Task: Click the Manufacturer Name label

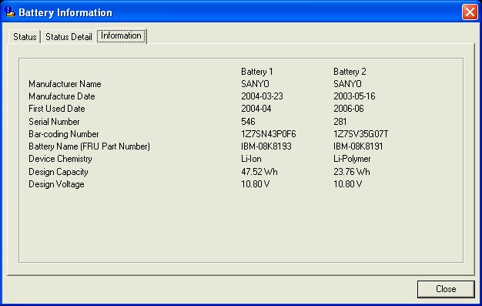Action: pyautogui.click(x=65, y=84)
